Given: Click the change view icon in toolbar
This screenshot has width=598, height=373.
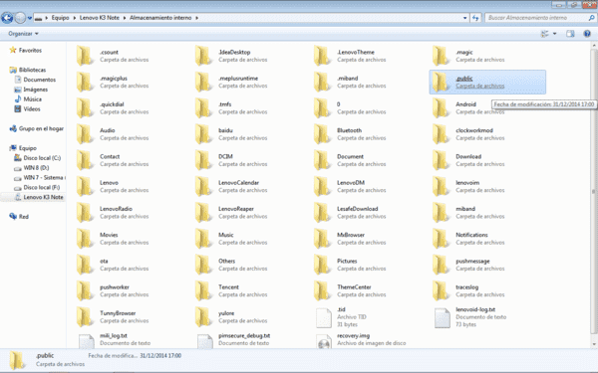Looking at the screenshot, I should pos(545,34).
